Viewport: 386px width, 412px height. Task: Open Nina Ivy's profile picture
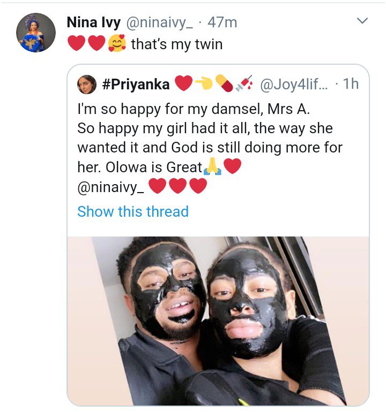[x=36, y=33]
